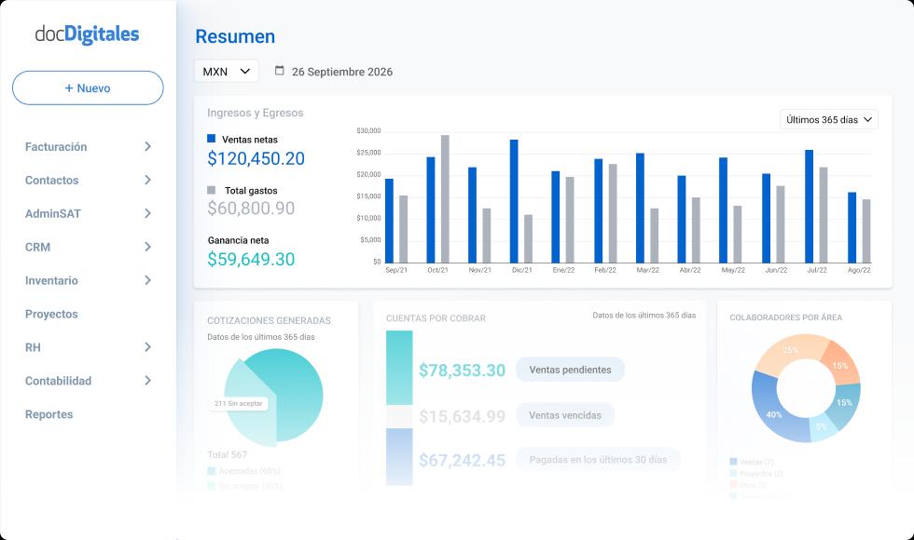Click the blue bar for Dic/21

pyautogui.click(x=514, y=201)
